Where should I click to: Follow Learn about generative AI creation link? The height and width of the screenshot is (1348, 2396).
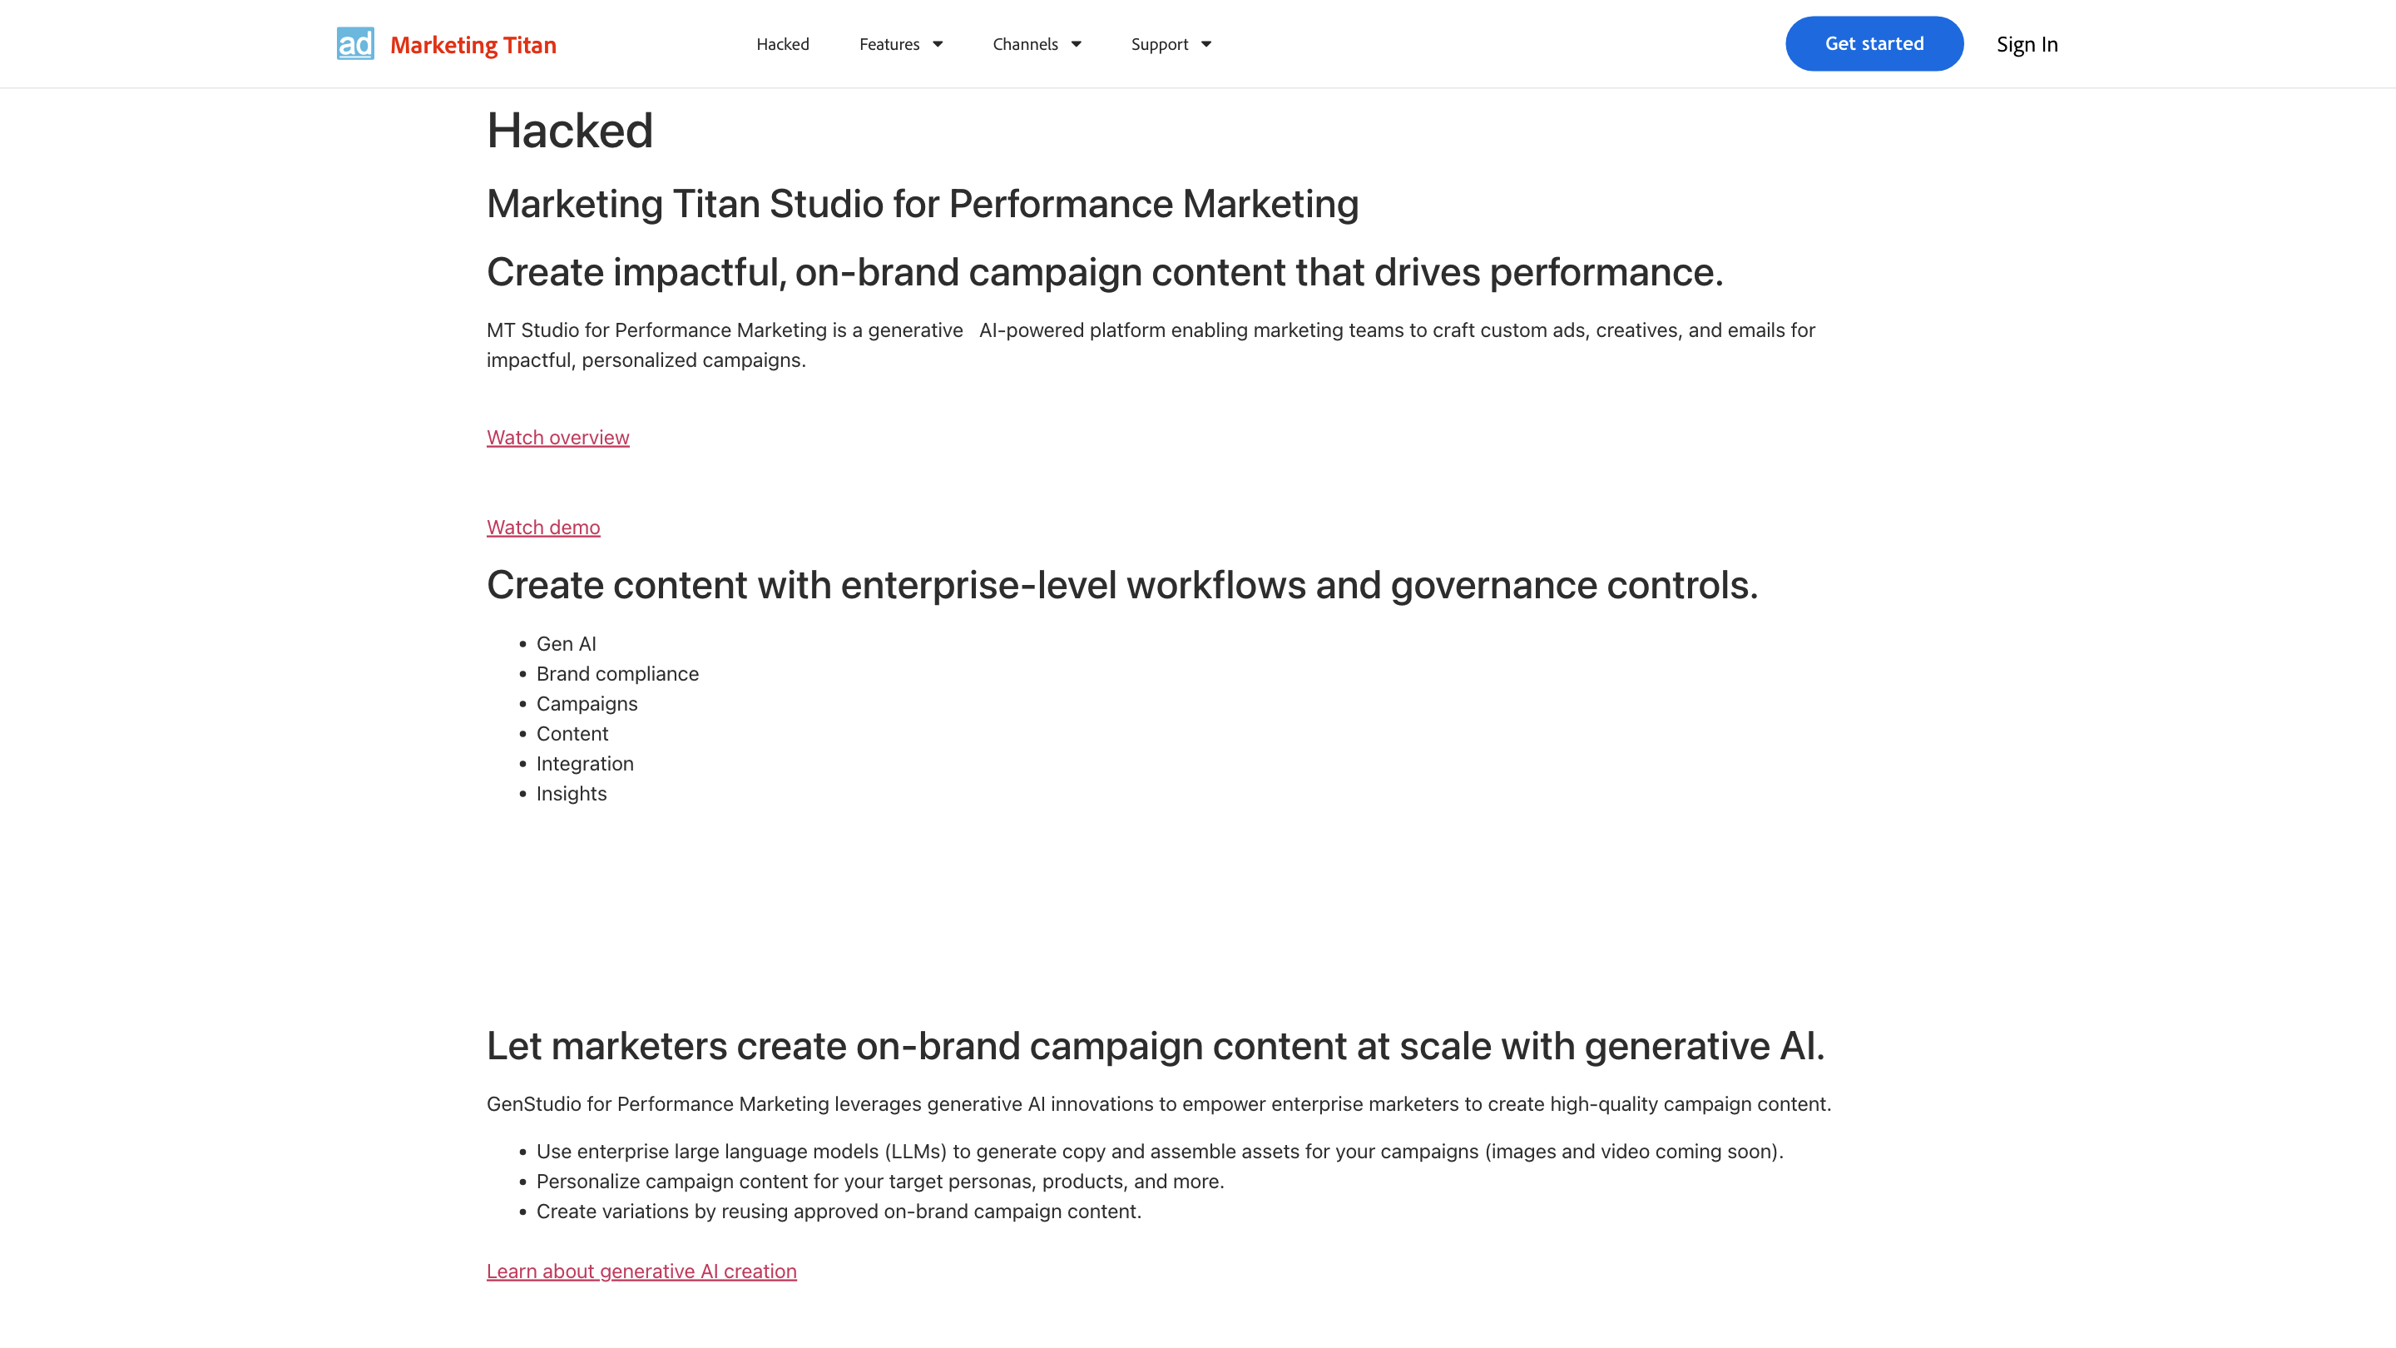[641, 1271]
